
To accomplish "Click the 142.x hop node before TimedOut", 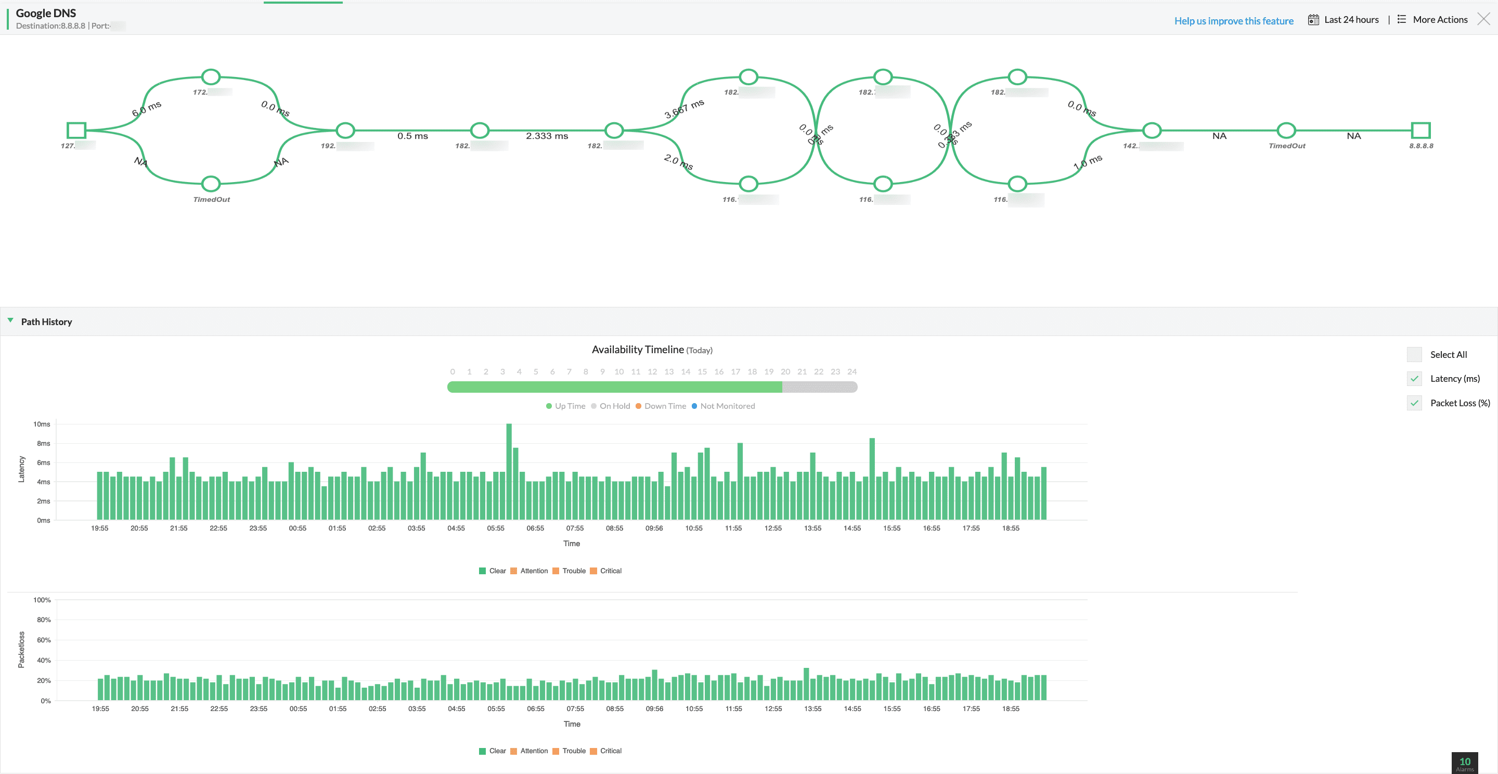I will tap(1152, 131).
